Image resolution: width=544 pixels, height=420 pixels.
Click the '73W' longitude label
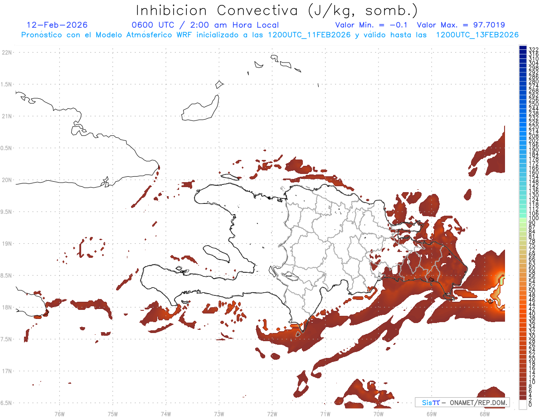(x=219, y=413)
